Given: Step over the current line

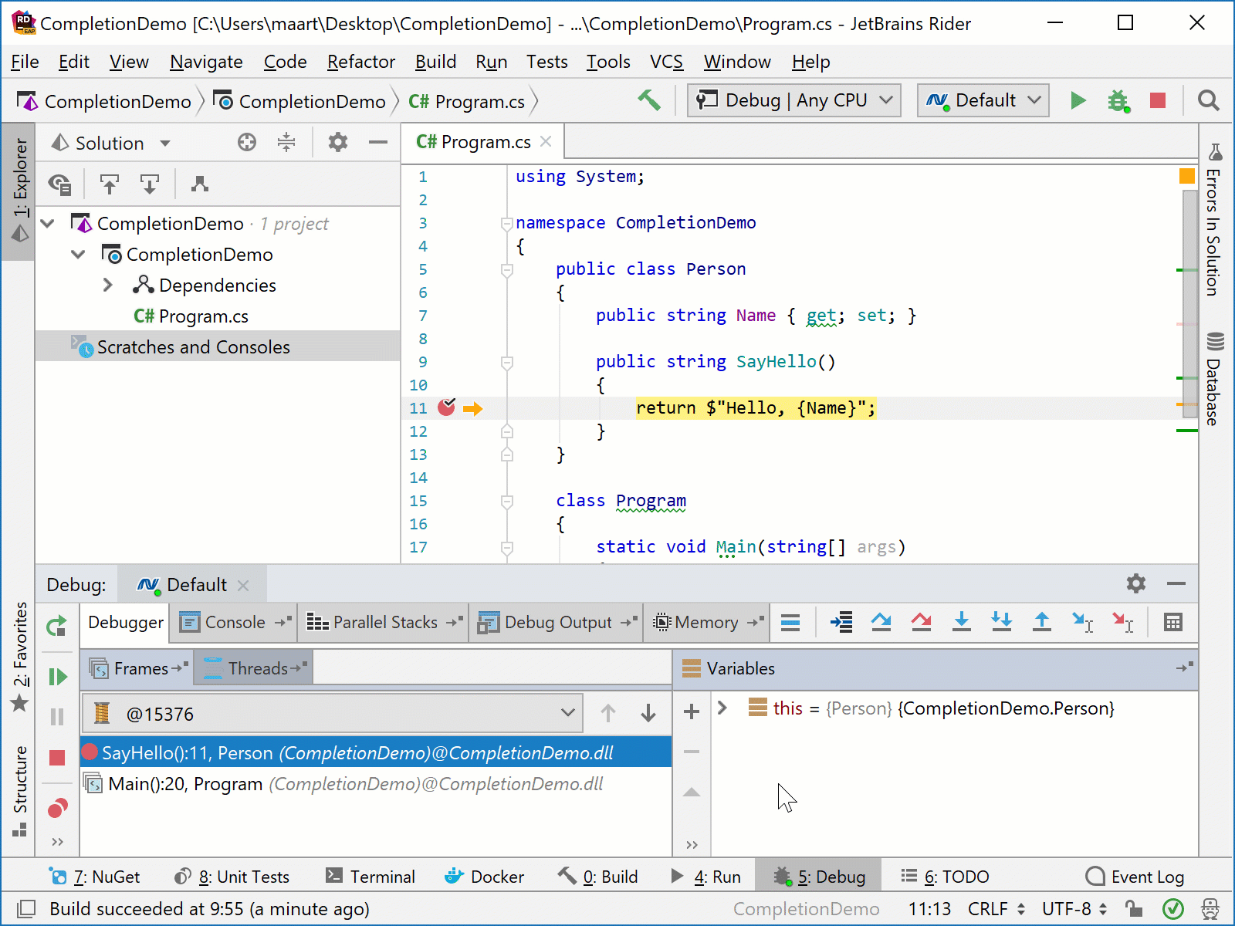Looking at the screenshot, I should coord(881,622).
